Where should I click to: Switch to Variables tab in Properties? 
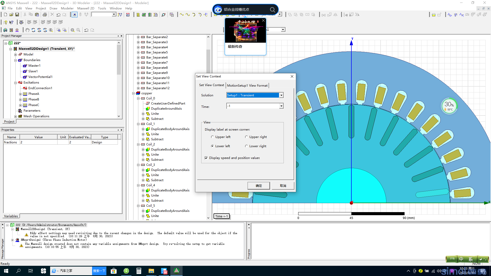(x=11, y=216)
